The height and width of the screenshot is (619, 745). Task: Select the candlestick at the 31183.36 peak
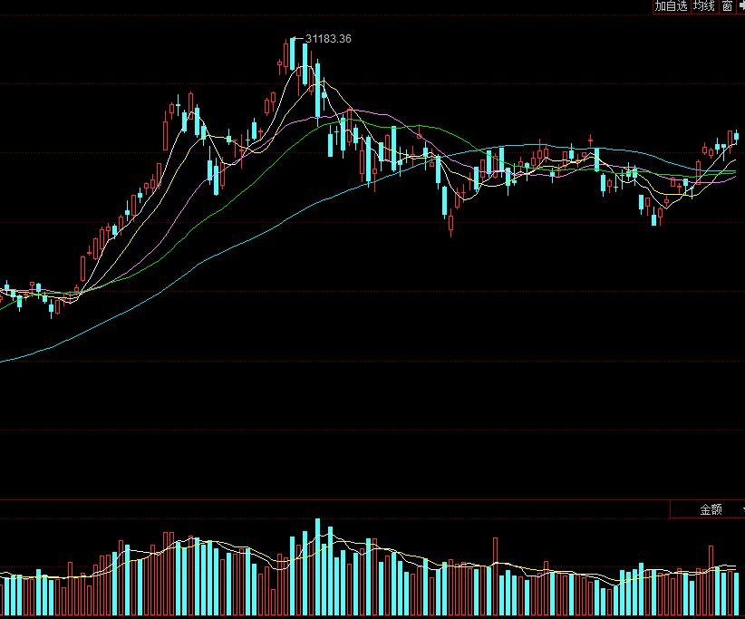coord(294,54)
